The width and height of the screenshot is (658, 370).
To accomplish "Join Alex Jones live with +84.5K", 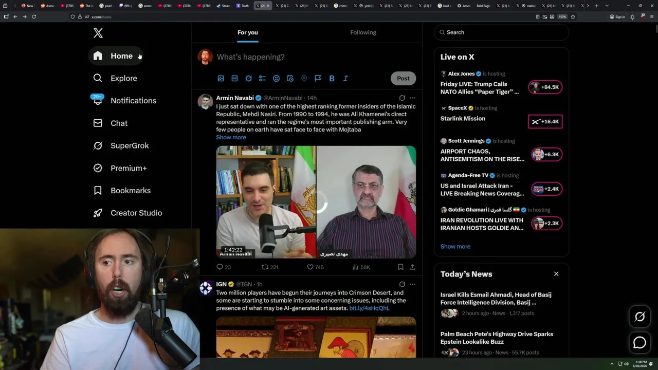I will point(545,87).
